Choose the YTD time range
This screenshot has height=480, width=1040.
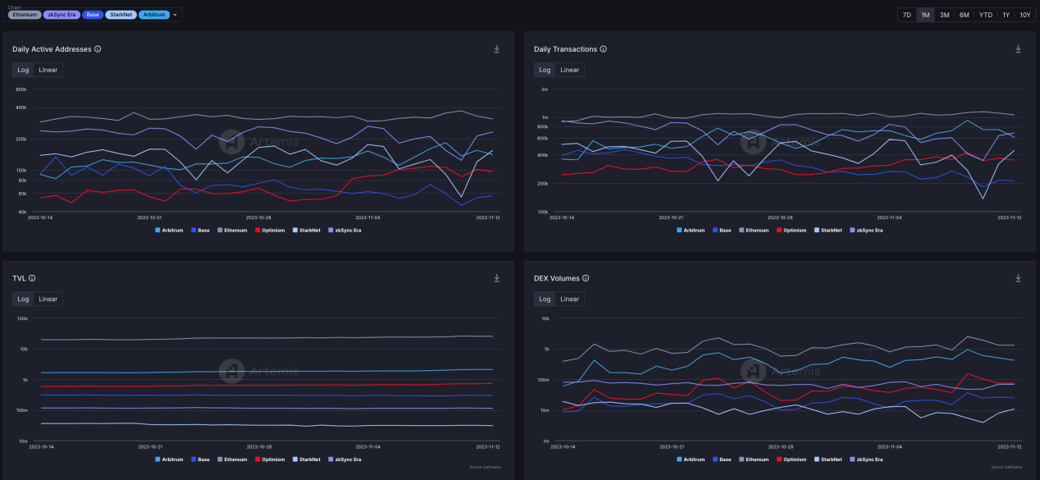[x=985, y=15]
